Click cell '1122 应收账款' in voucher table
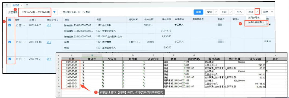Viewport: 289px width, 98px height. click(103, 25)
